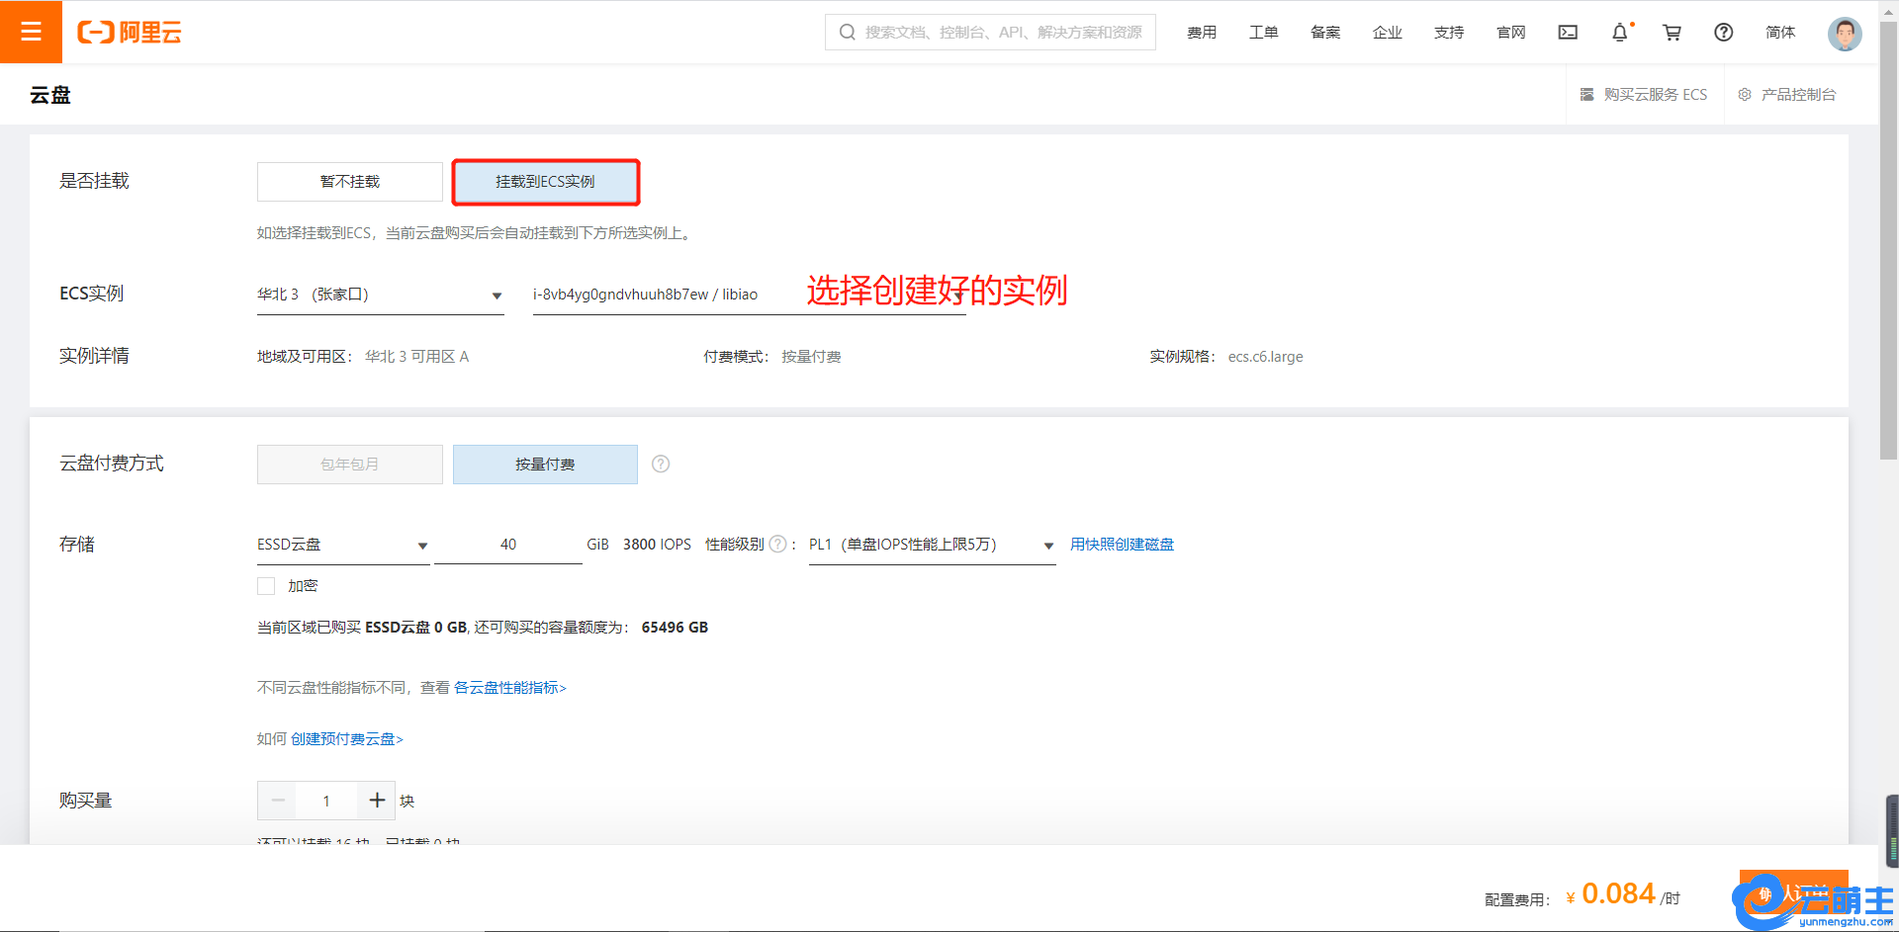Viewport: 1899px width, 932px height.
Task: Open the shopping cart
Action: [1672, 33]
